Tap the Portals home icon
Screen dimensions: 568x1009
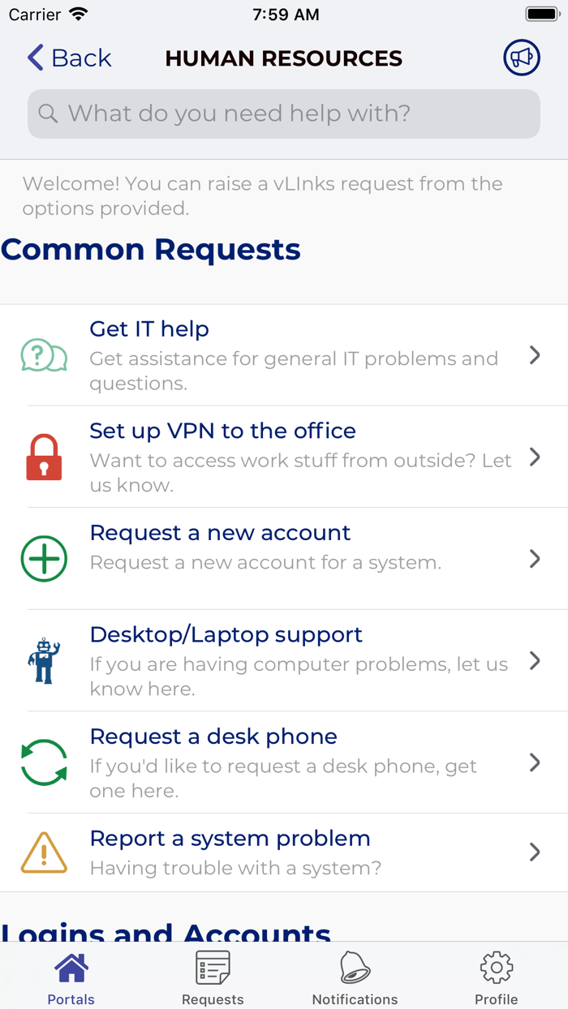pos(71,968)
